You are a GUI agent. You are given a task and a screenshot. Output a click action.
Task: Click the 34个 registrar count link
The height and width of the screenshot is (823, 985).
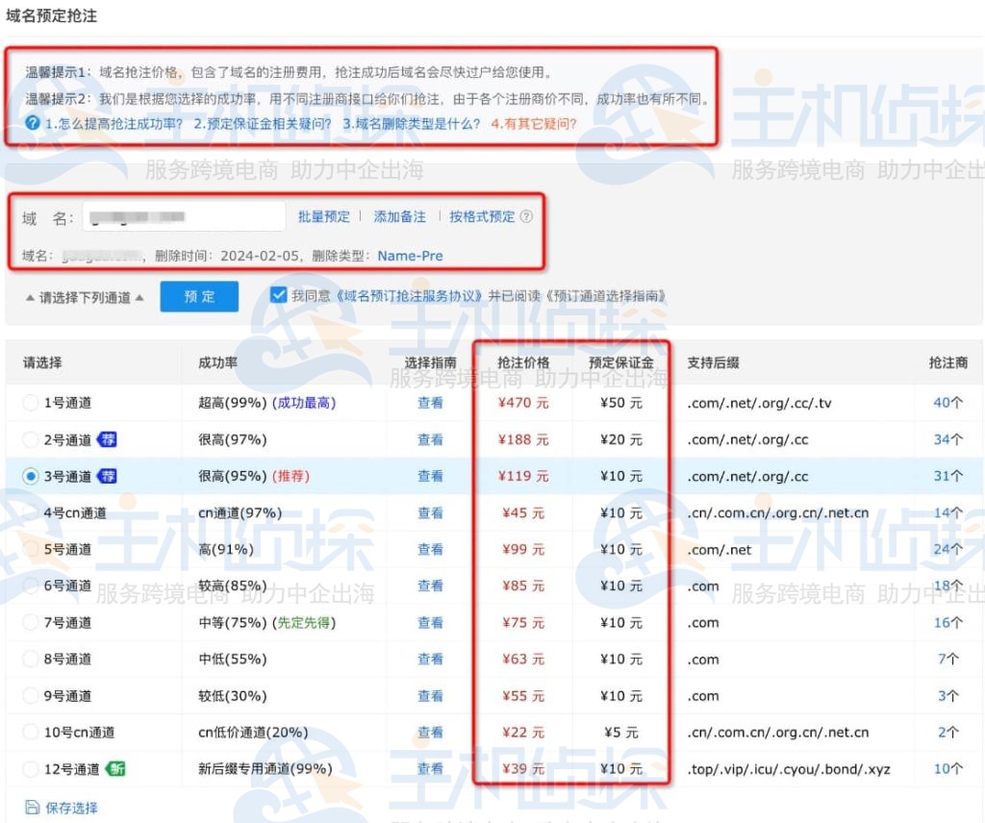(947, 439)
